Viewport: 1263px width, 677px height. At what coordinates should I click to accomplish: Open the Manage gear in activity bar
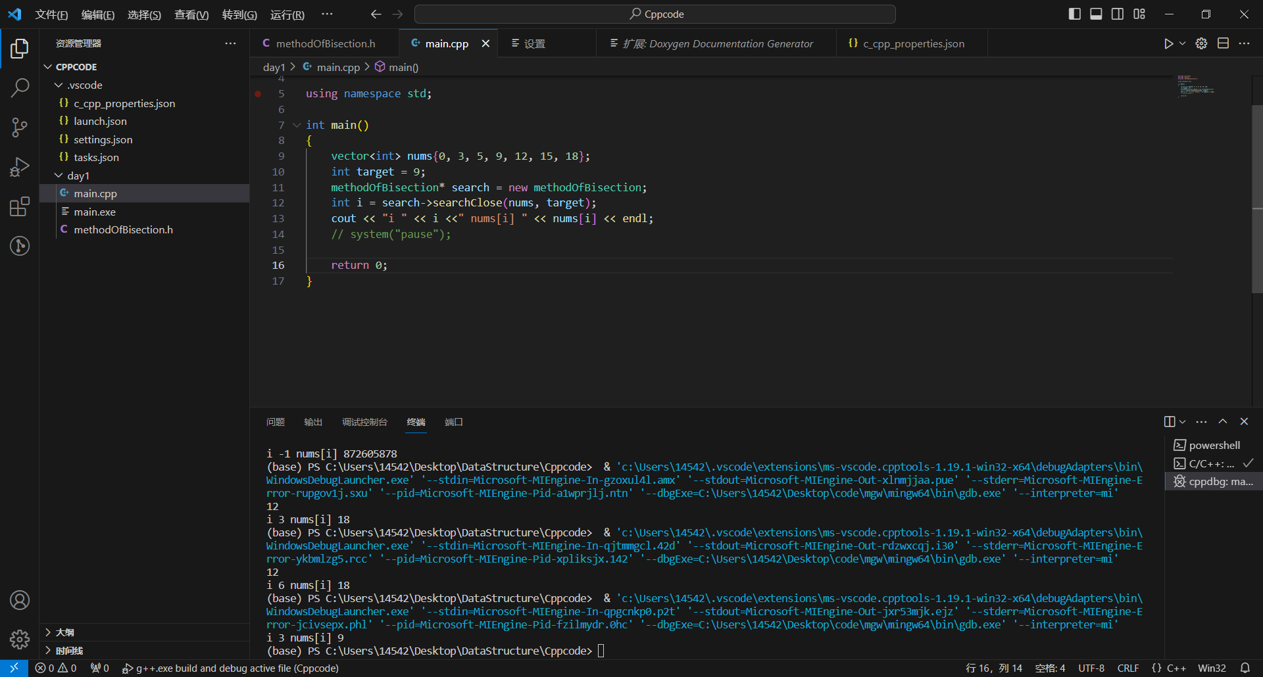point(20,639)
